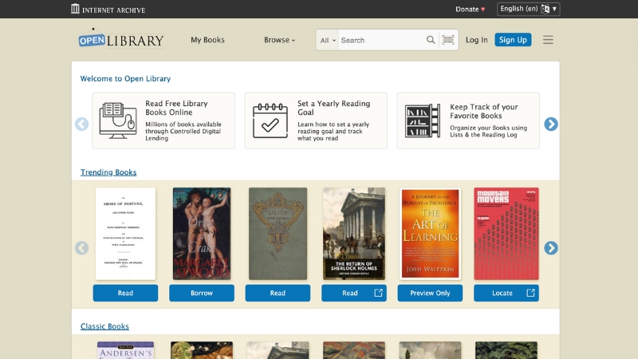
Task: Click the Welcome to Open Library heading
Action: click(125, 78)
